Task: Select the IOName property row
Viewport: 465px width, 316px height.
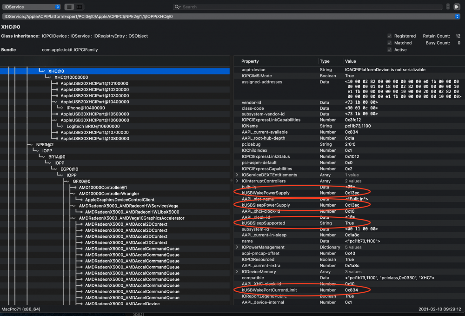Action: 349,126
